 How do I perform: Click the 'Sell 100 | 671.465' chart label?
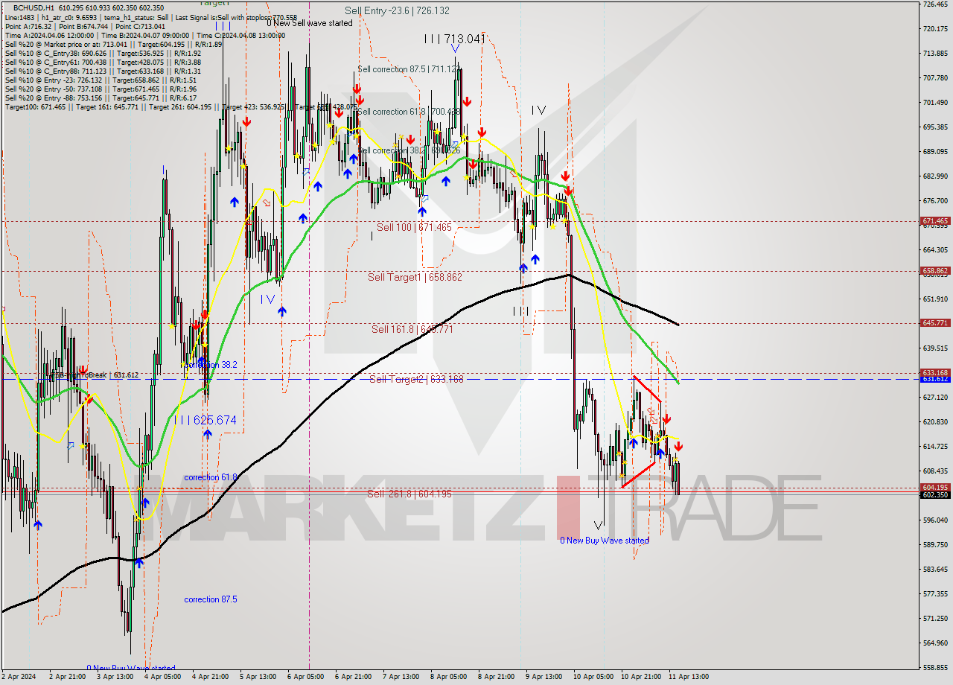(x=414, y=227)
